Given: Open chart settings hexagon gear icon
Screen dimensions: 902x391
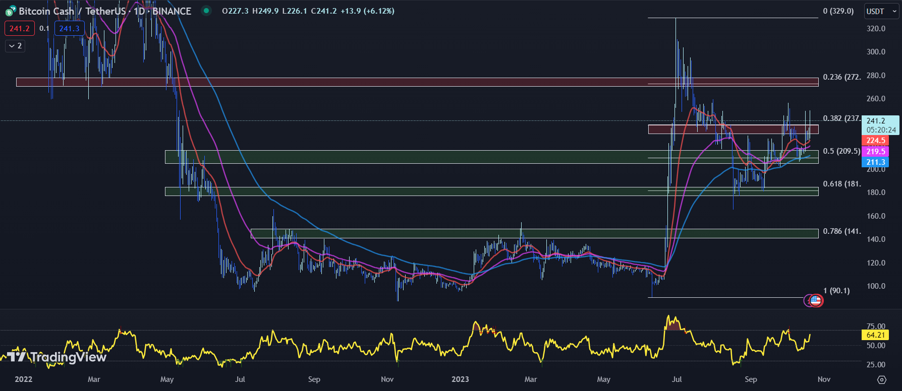Looking at the screenshot, I should tap(882, 379).
